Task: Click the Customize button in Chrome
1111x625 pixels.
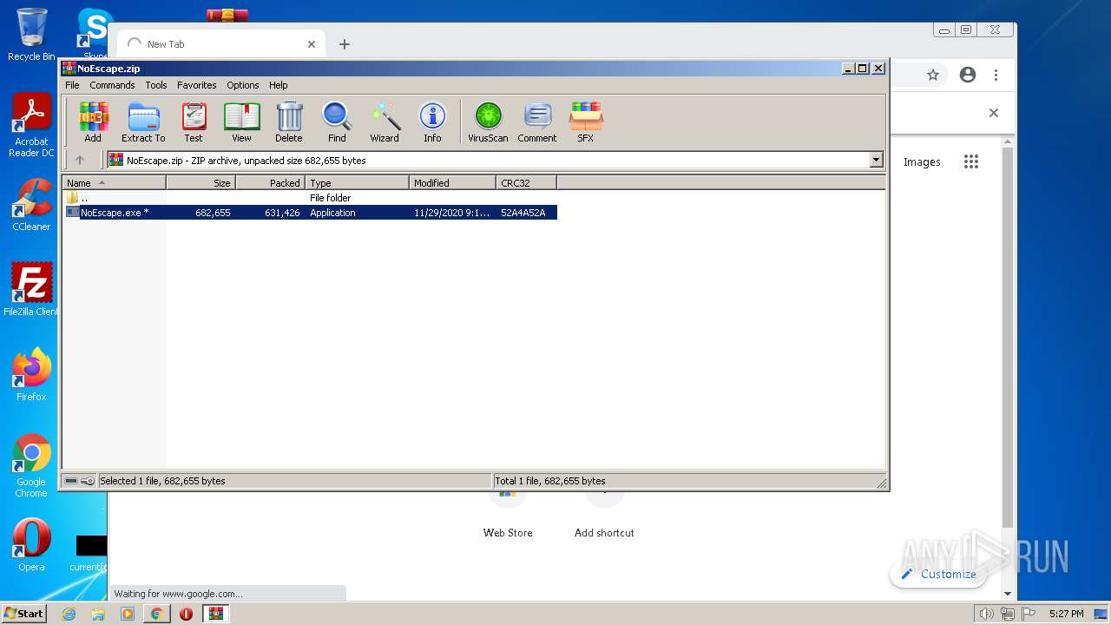Action: point(939,574)
